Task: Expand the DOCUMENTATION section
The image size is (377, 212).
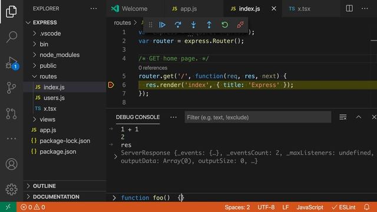Action: [65, 197]
